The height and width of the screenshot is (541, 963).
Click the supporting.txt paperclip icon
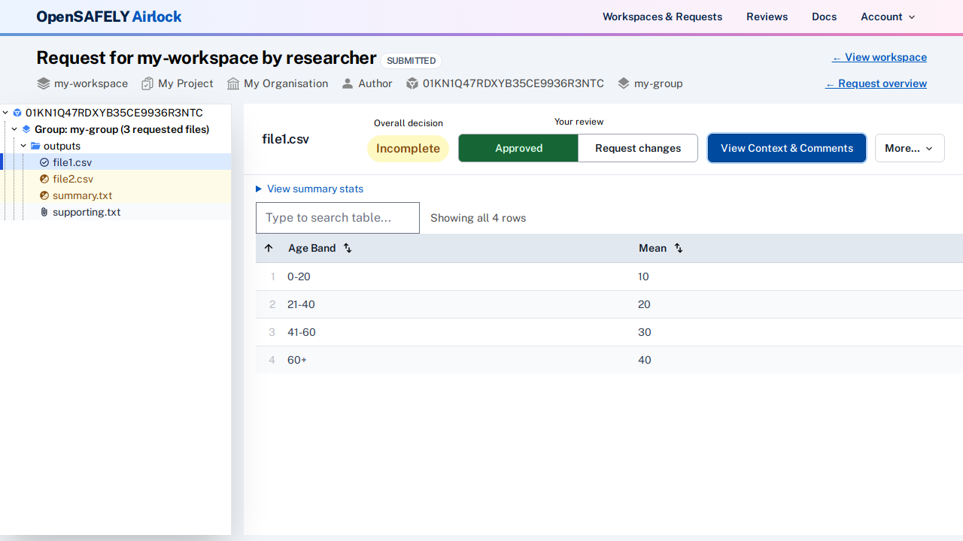tap(44, 212)
